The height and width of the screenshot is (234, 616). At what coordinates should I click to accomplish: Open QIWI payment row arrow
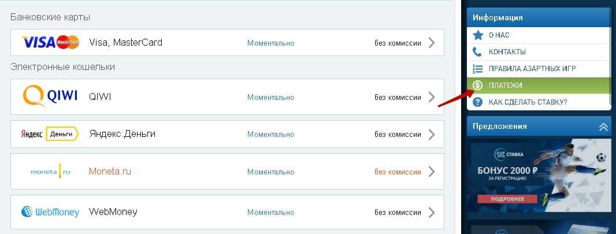point(432,97)
